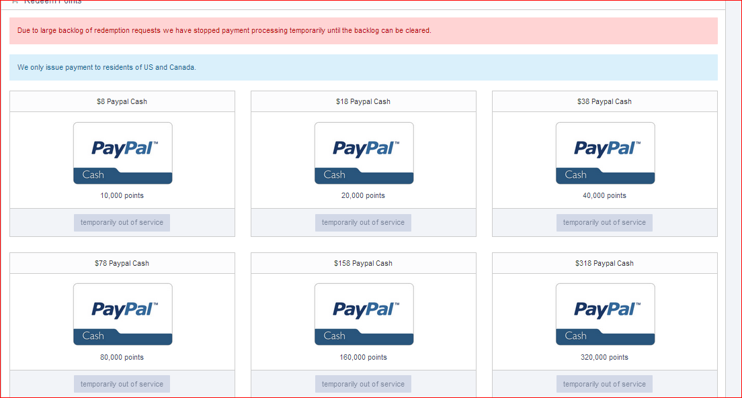Viewport: 742px width, 398px height.
Task: Click 'temporarily out of service' under 10,000 points
Action: 122,223
